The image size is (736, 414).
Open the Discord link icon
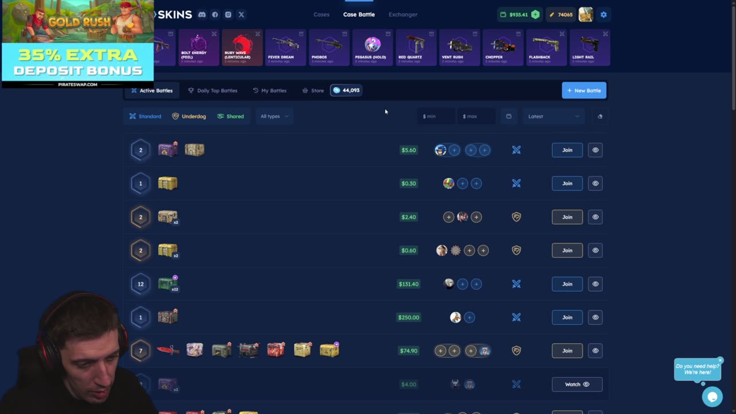202,14
